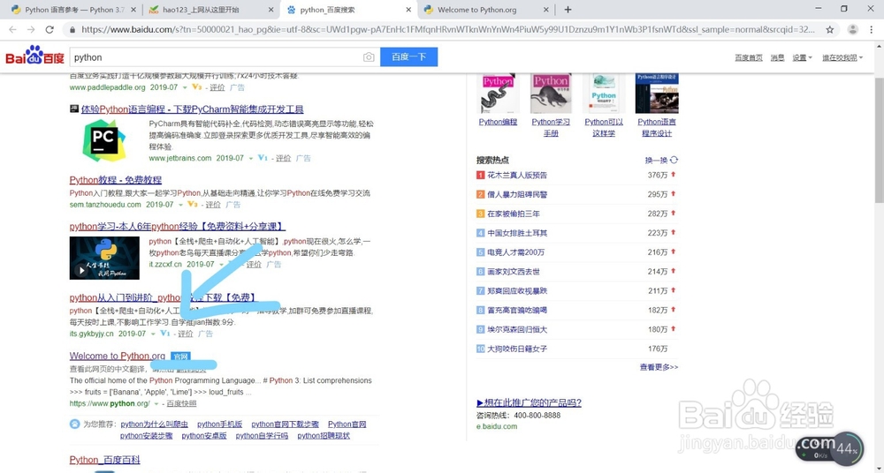Viewport: 884px width, 473px height.
Task: Click the 百度一下 search button
Action: click(x=408, y=56)
